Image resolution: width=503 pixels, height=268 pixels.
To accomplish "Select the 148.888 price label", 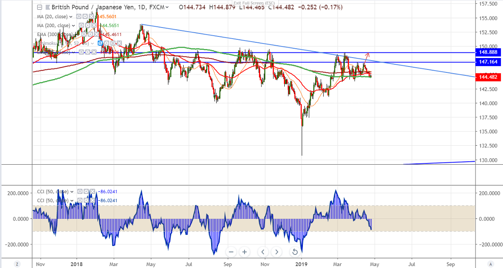I will tap(488, 52).
